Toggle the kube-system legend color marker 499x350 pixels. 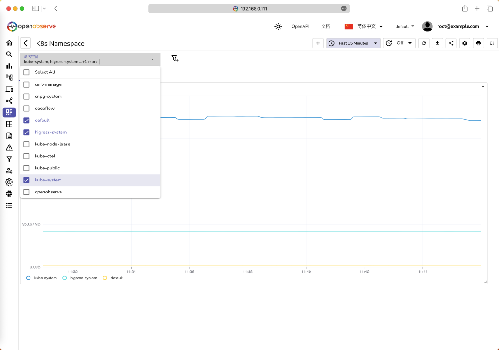[29, 278]
